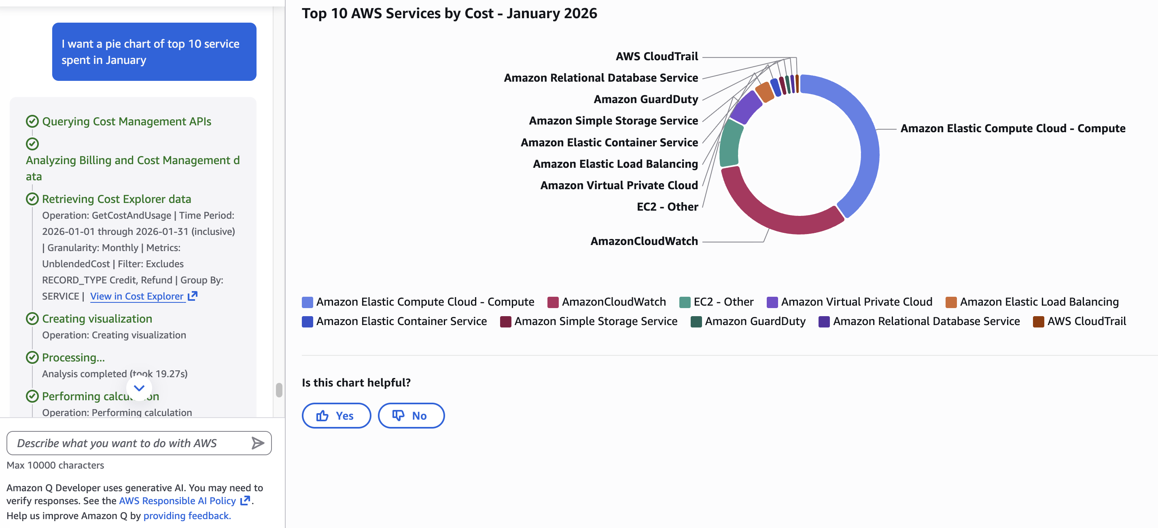Click the No feedback button
The image size is (1158, 528).
411,416
